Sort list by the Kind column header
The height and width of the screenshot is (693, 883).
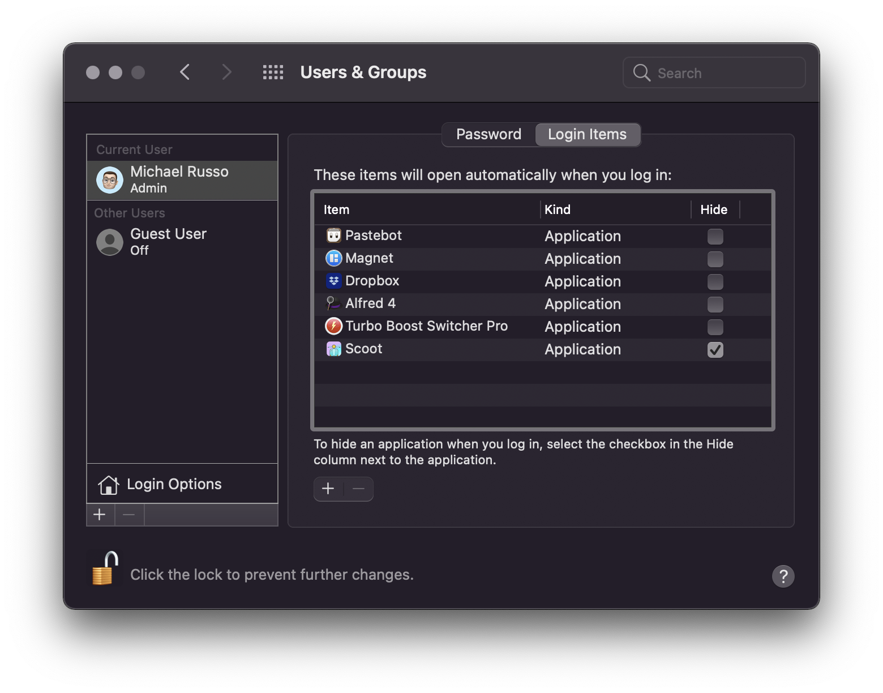615,209
